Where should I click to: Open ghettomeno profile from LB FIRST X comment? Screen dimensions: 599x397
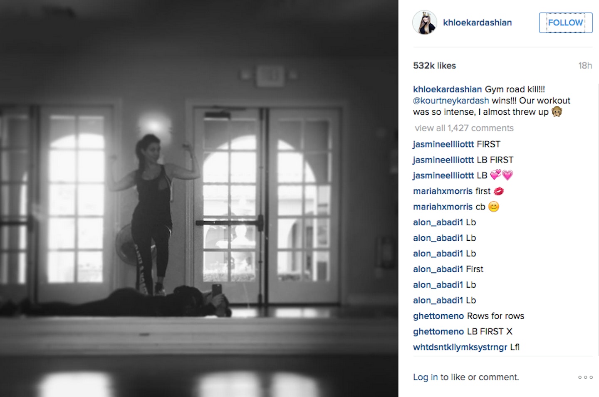(x=438, y=332)
